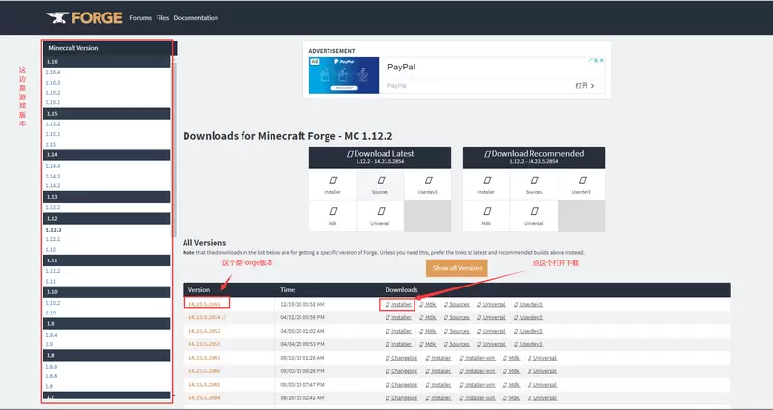The height and width of the screenshot is (410, 773).
Task: Click the Ad badge on the PayPal advertisement
Action: (x=314, y=61)
